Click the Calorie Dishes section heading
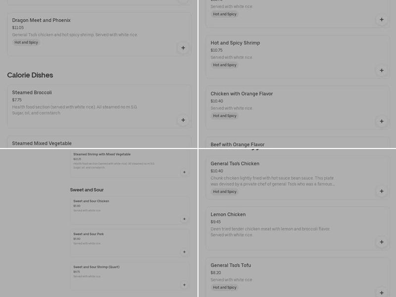Screen dimensions: 396x297 coord(30,75)
